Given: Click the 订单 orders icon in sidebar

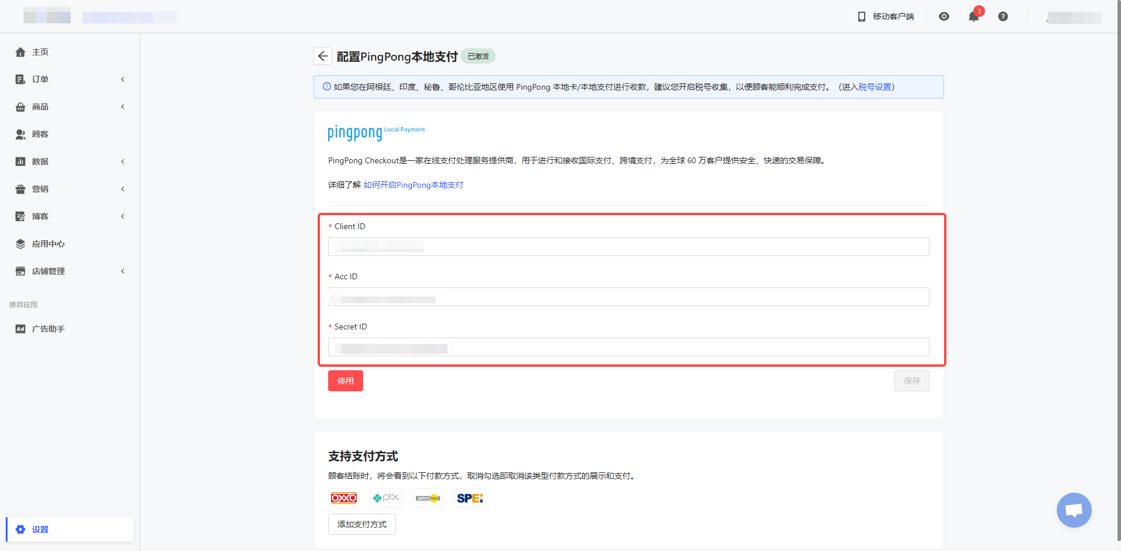Looking at the screenshot, I should point(20,79).
